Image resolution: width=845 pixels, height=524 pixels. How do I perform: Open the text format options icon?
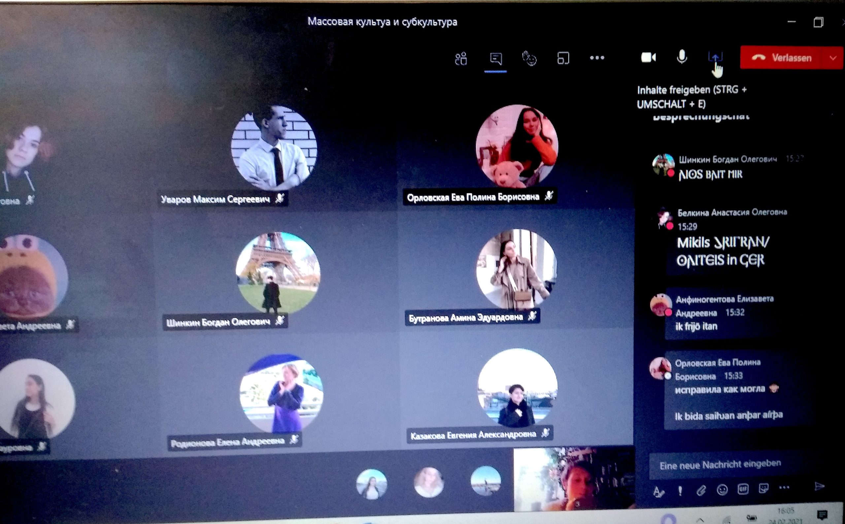pyautogui.click(x=658, y=491)
